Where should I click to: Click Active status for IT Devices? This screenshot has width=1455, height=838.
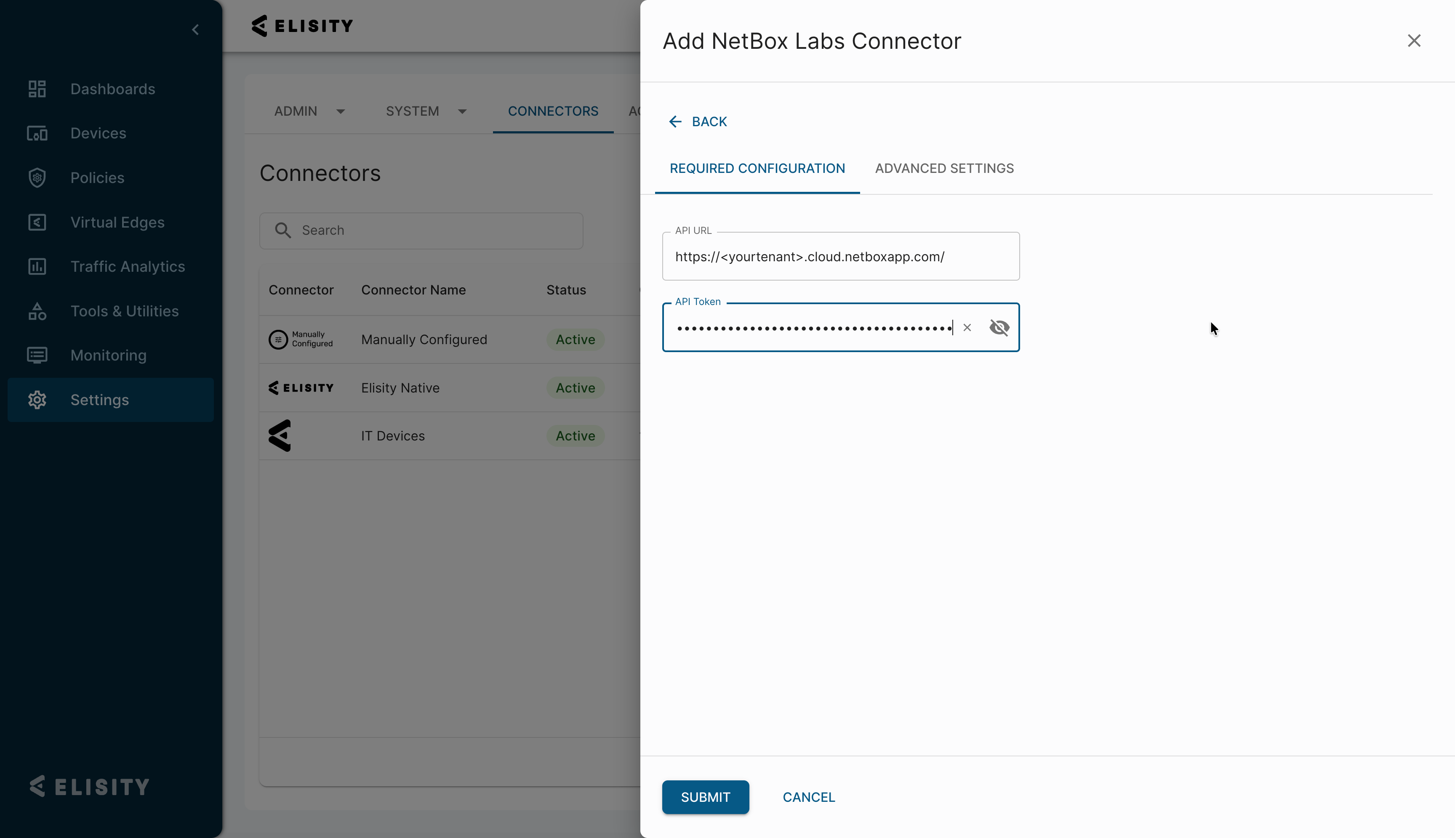click(576, 436)
